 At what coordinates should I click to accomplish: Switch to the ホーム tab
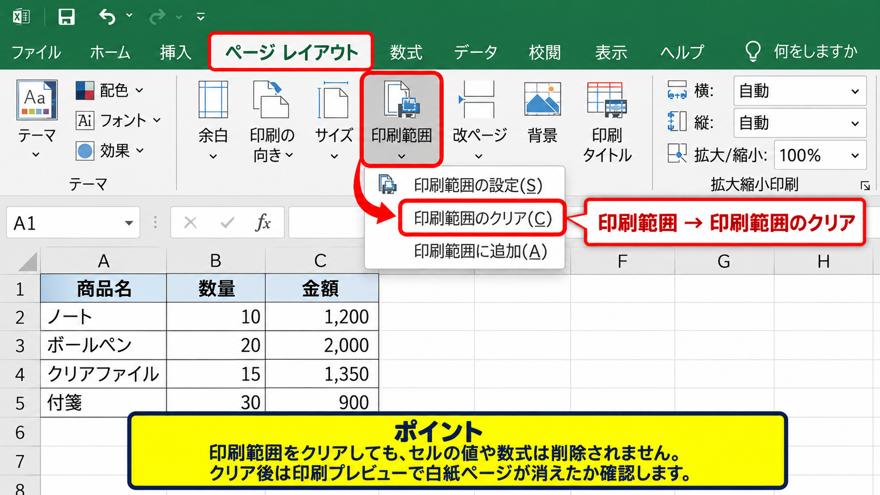click(x=110, y=52)
